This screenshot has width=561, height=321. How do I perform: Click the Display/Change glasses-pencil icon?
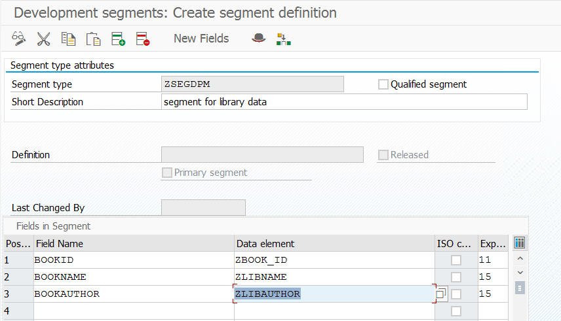click(19, 39)
